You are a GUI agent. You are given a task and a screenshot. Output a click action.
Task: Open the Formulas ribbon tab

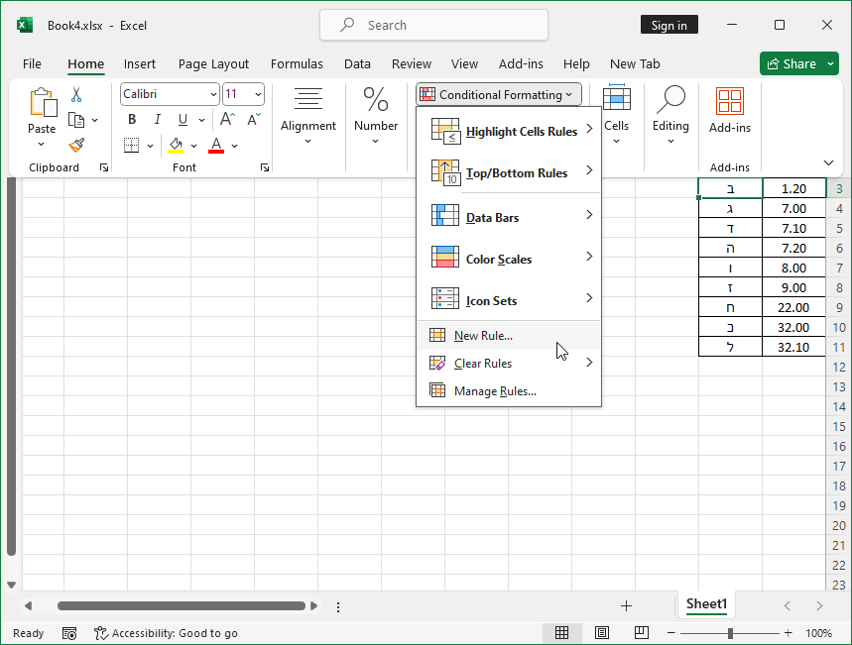297,63
